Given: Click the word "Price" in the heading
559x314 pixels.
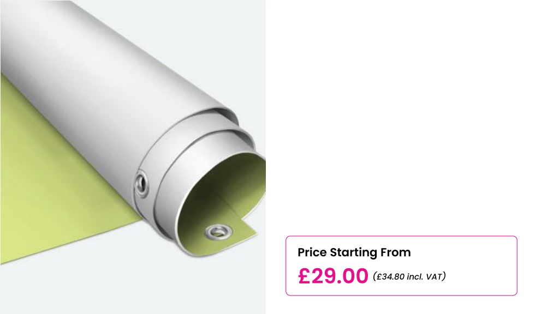Looking at the screenshot, I should [x=312, y=252].
